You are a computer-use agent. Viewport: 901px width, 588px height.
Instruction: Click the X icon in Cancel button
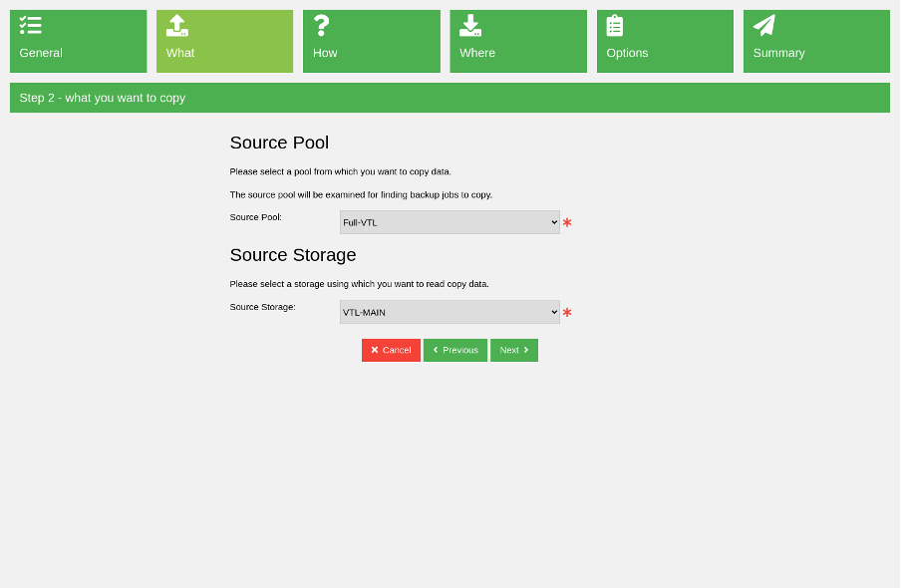tap(375, 350)
